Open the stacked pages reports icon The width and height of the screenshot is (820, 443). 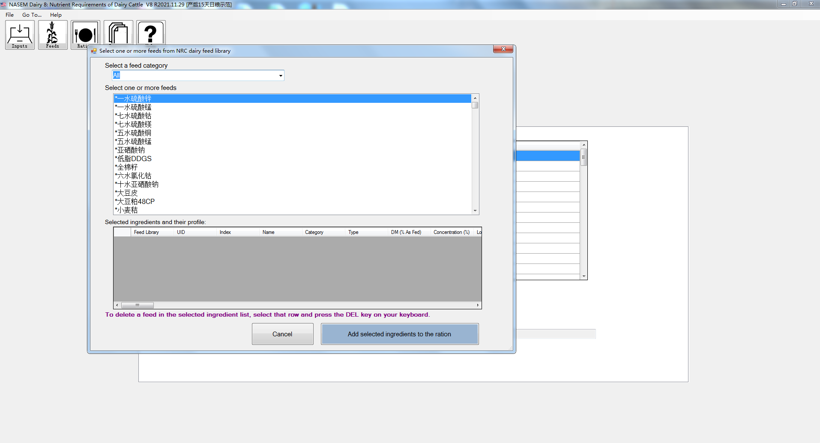coord(118,33)
